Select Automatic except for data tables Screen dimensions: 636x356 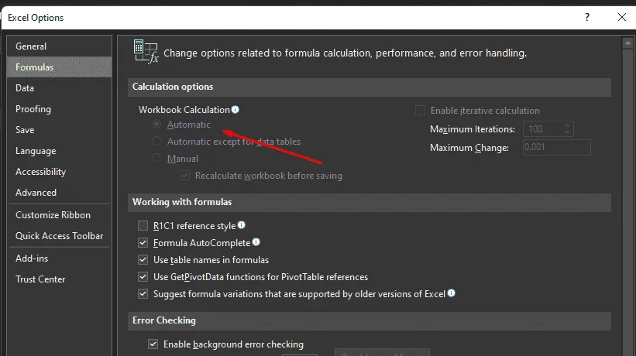pos(156,142)
